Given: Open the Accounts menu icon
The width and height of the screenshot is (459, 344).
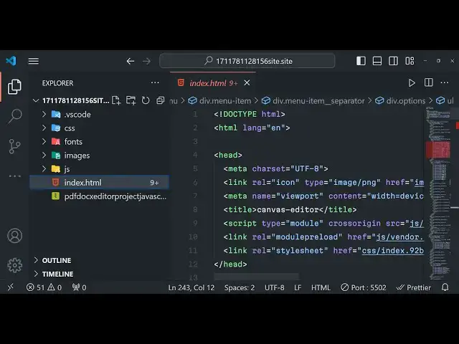Looking at the screenshot, I should coord(14,236).
